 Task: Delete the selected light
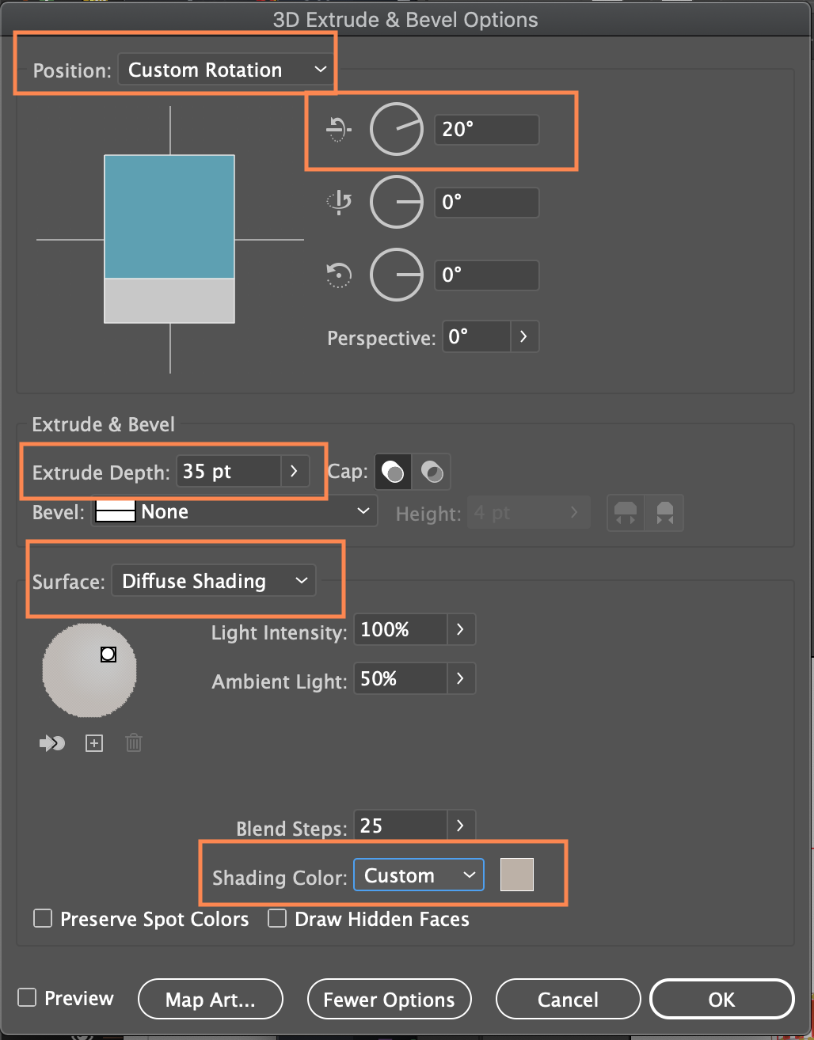click(134, 743)
